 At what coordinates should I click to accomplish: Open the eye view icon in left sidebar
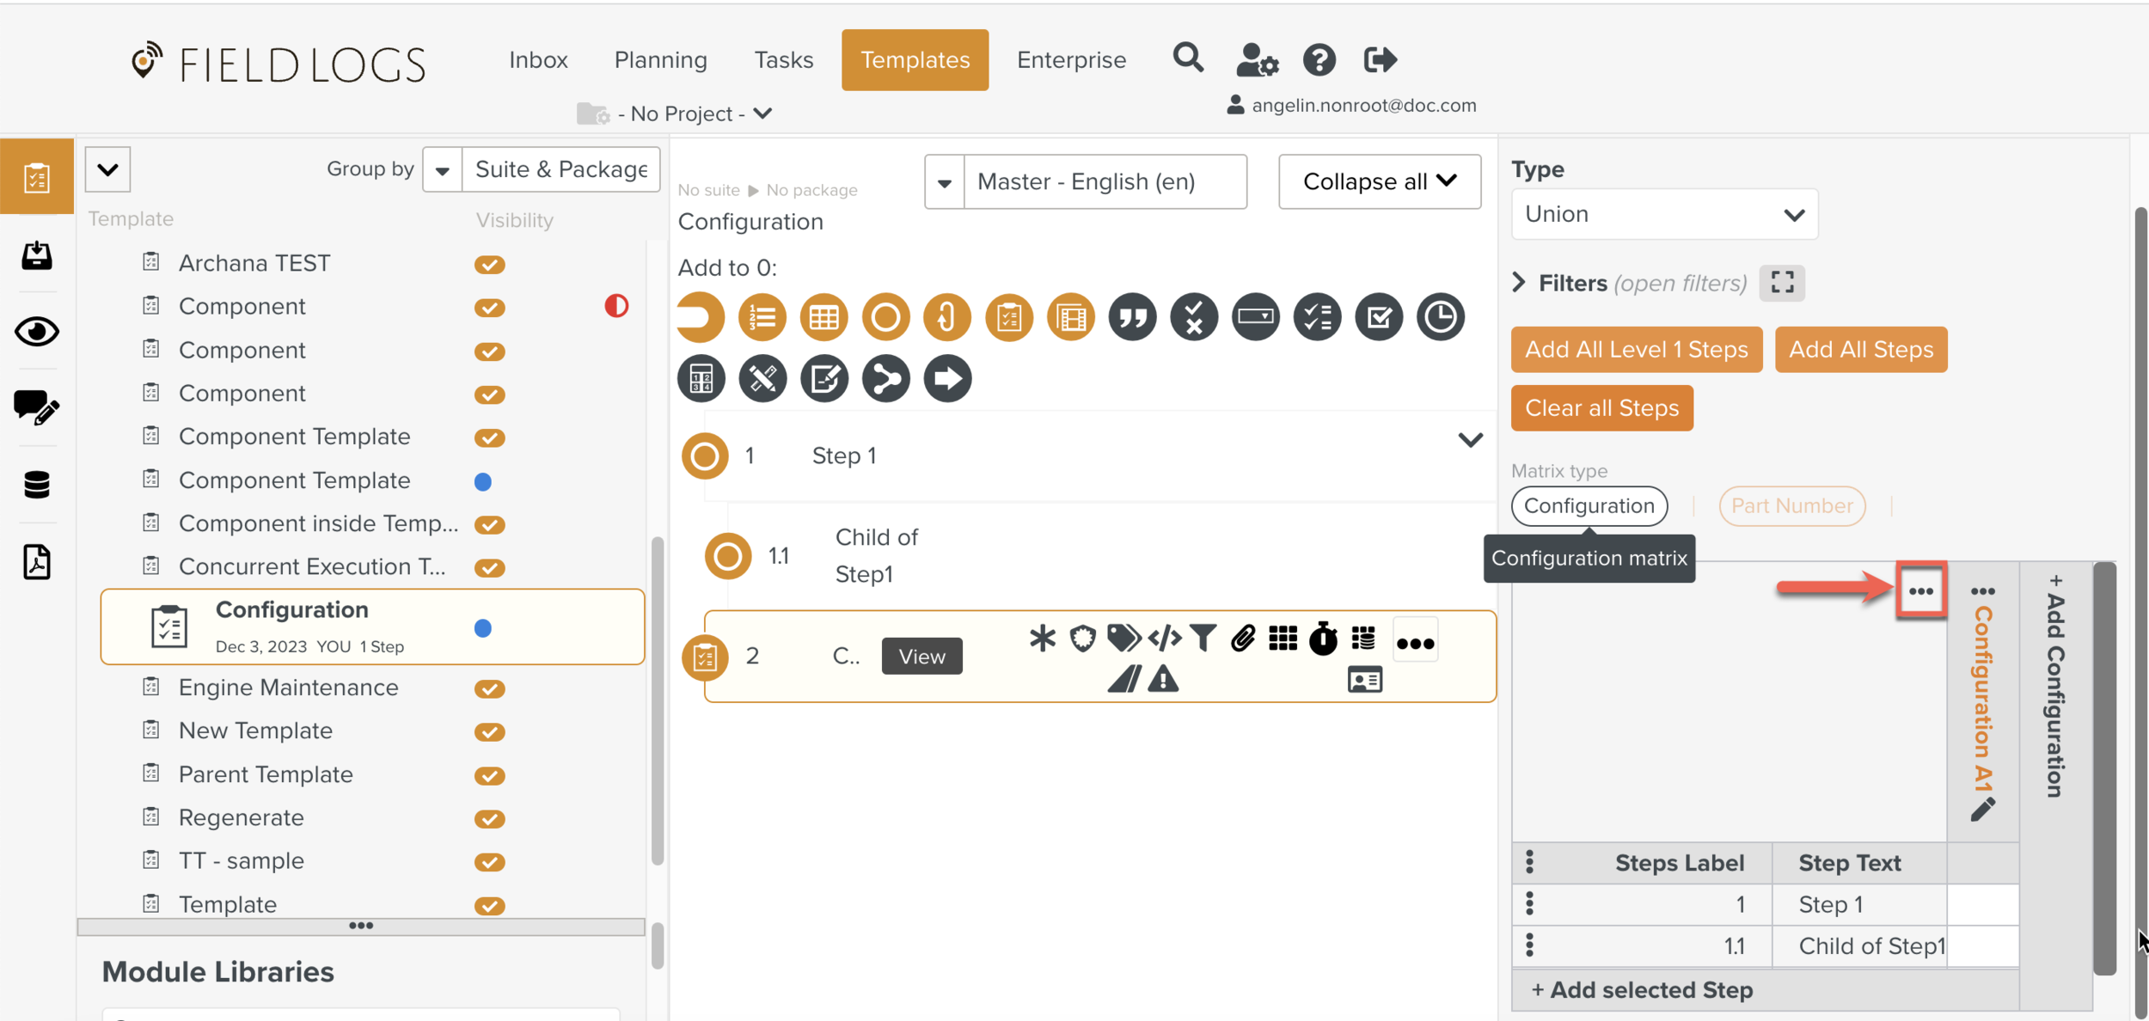[36, 331]
